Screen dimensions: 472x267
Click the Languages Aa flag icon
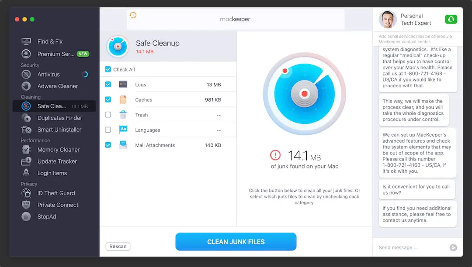coord(123,130)
